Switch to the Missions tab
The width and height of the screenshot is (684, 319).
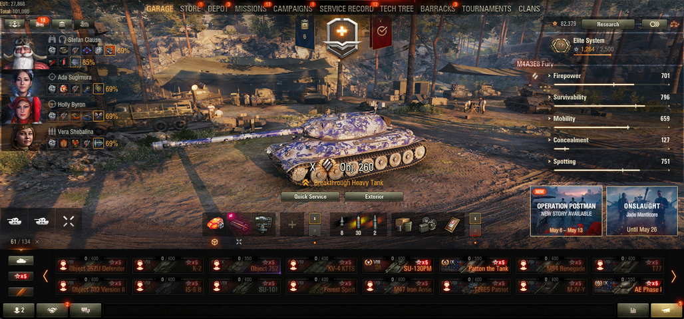(x=251, y=9)
